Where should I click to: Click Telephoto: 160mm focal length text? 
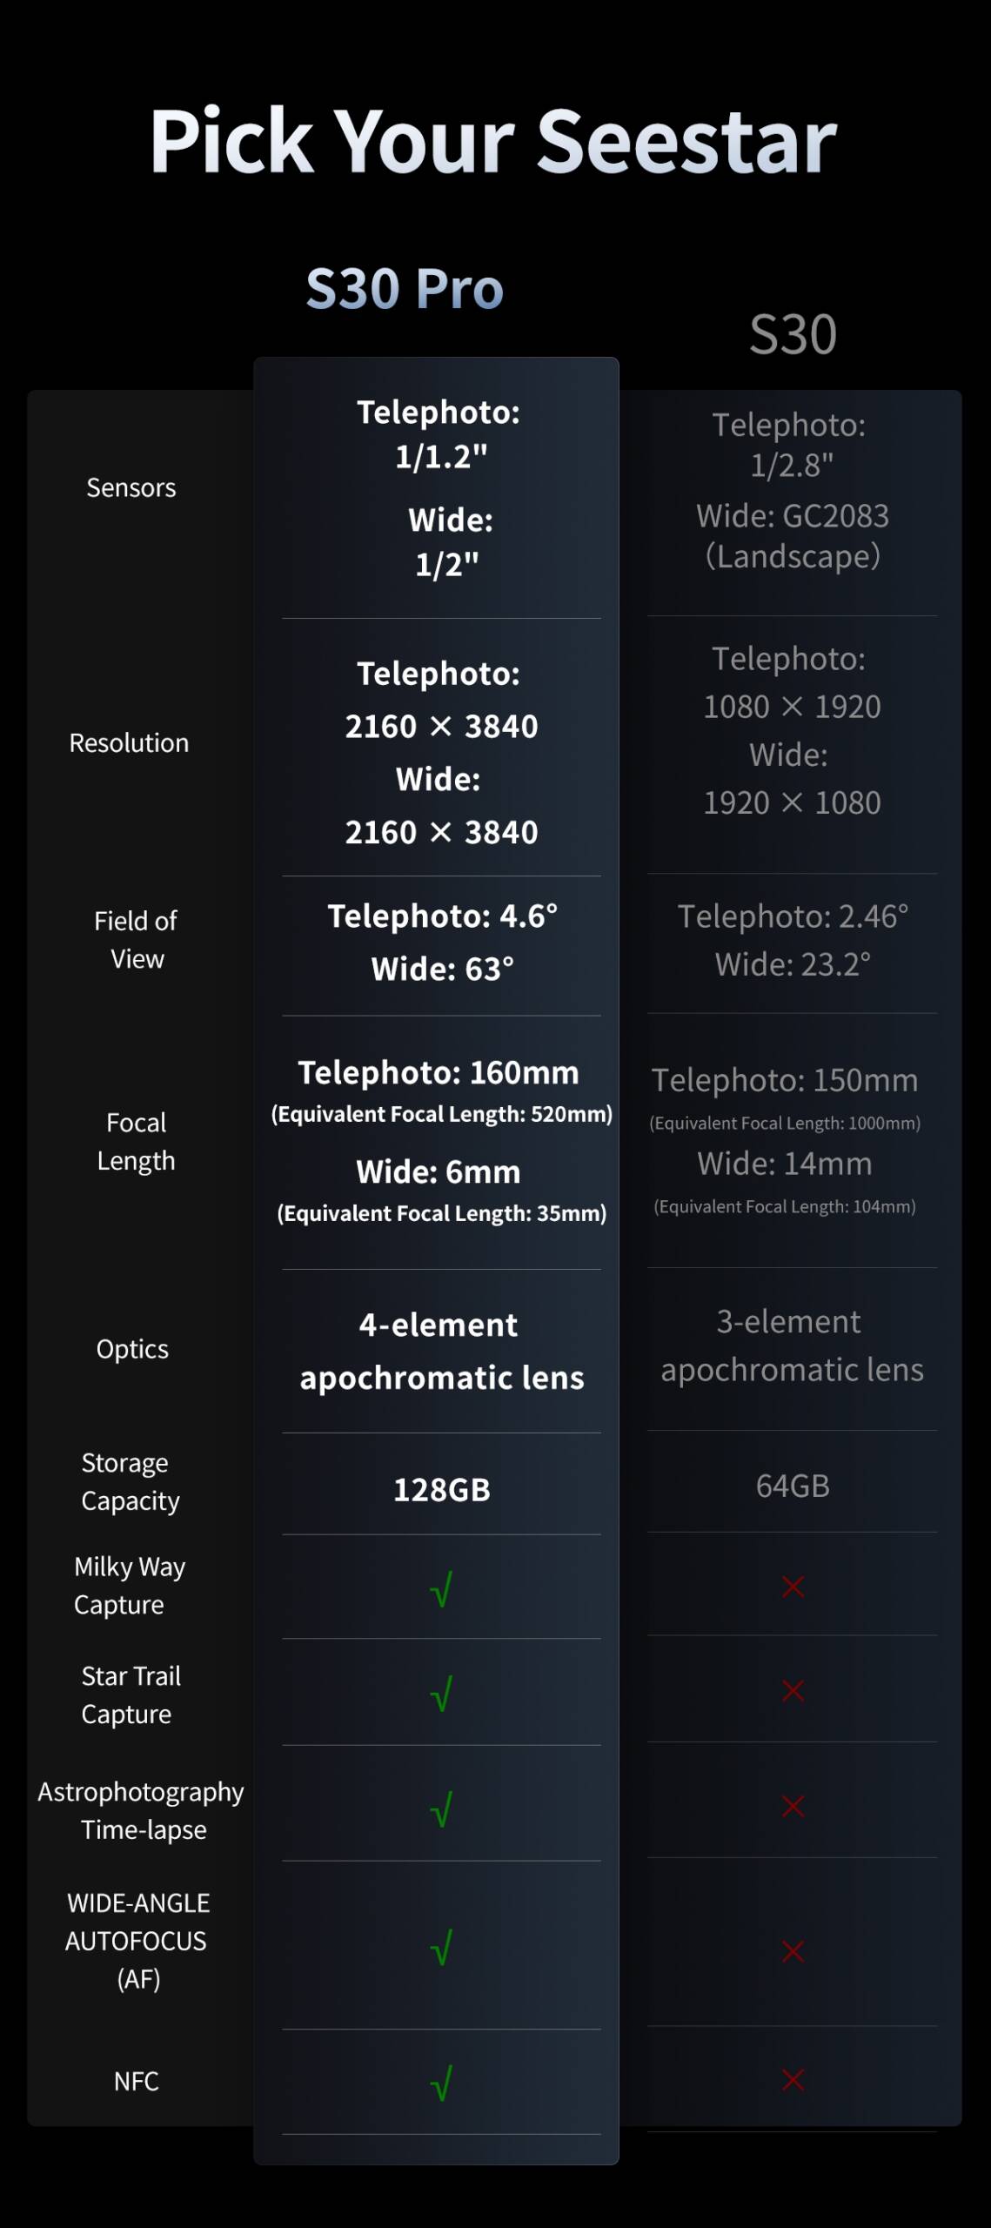tap(439, 1073)
